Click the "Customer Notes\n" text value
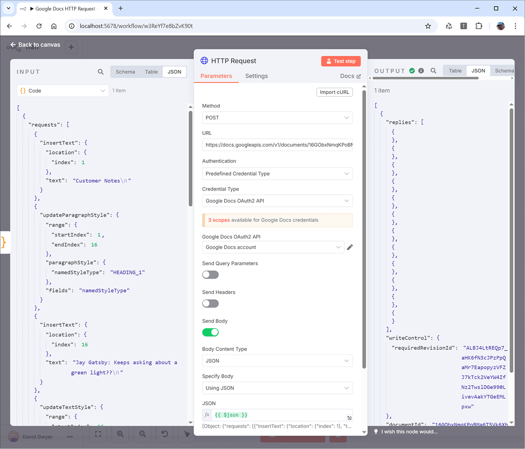Screen dimensions: 525x449 pos(102,181)
